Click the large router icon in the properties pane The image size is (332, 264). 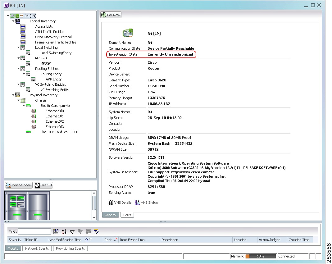pyautogui.click(x=127, y=34)
